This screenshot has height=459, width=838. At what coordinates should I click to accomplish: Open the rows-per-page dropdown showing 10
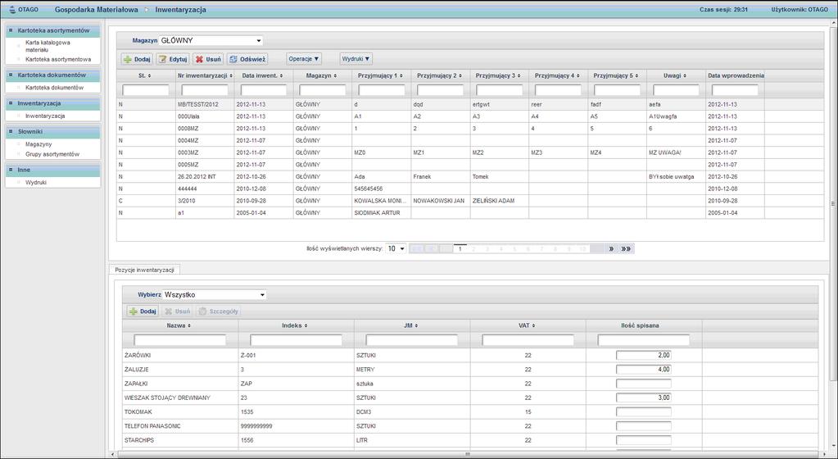point(396,248)
